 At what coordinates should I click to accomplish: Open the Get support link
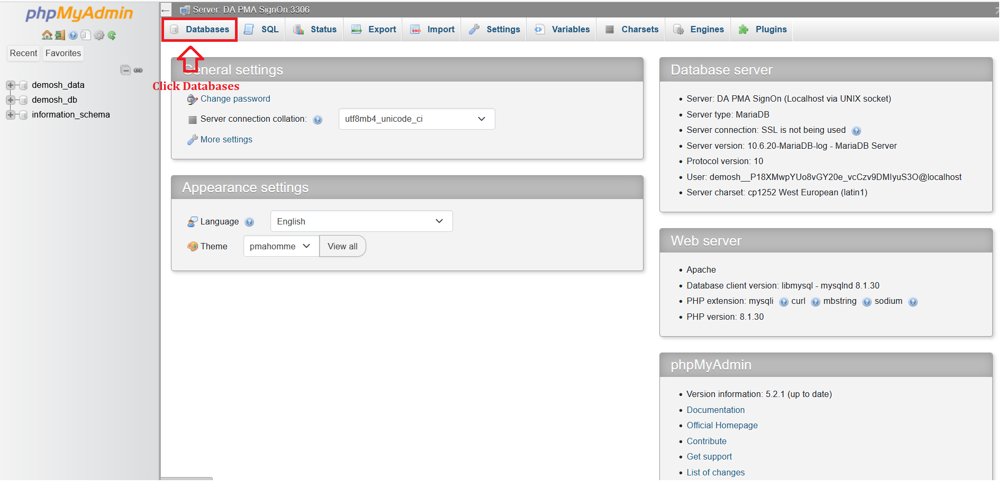pos(709,457)
